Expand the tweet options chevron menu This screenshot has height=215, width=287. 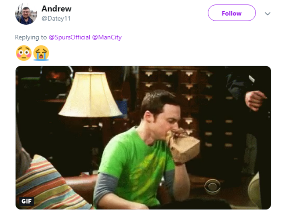pos(267,14)
